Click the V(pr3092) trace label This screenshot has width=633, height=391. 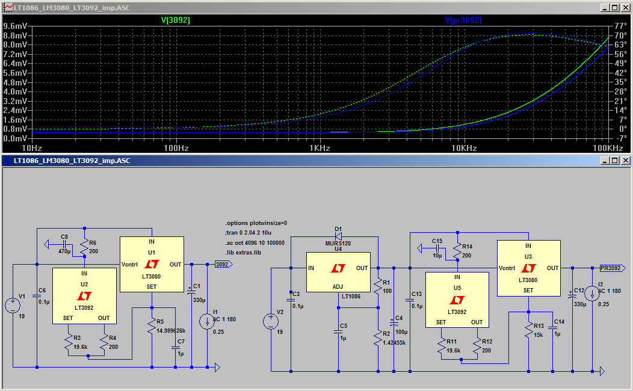(x=463, y=20)
